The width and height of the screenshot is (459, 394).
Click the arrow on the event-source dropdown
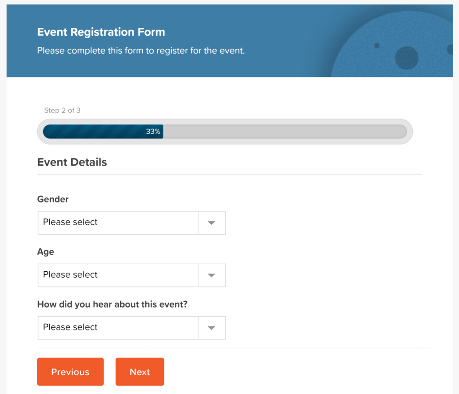coord(211,328)
